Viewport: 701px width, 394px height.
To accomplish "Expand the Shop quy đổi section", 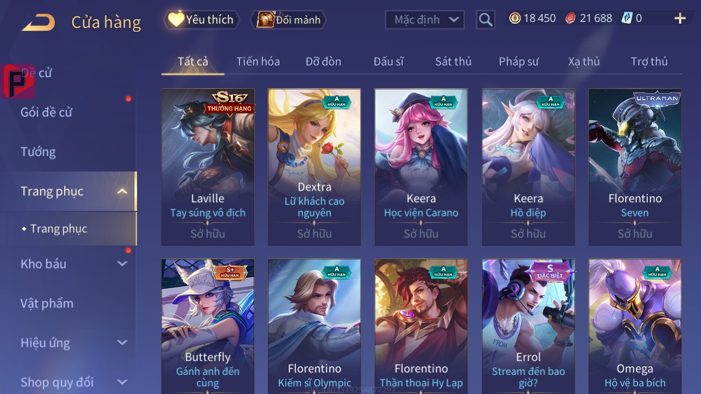I will (x=122, y=382).
